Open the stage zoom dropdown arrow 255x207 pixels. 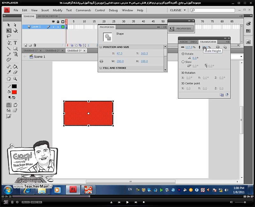click(x=241, y=57)
